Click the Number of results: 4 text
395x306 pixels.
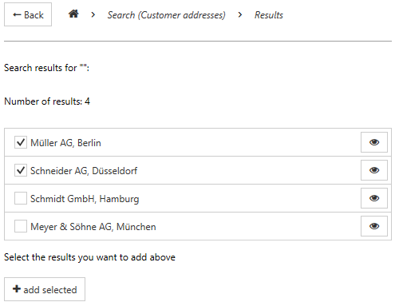coord(47,101)
